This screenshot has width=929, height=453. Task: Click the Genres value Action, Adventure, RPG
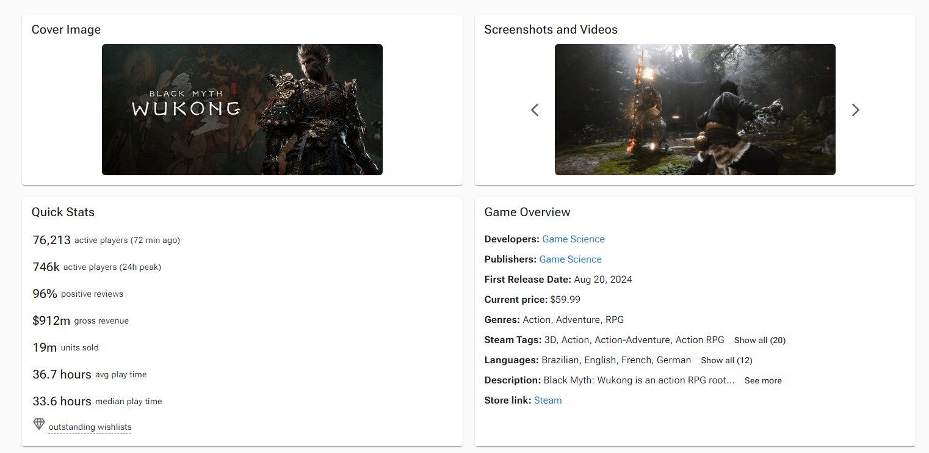(x=573, y=320)
